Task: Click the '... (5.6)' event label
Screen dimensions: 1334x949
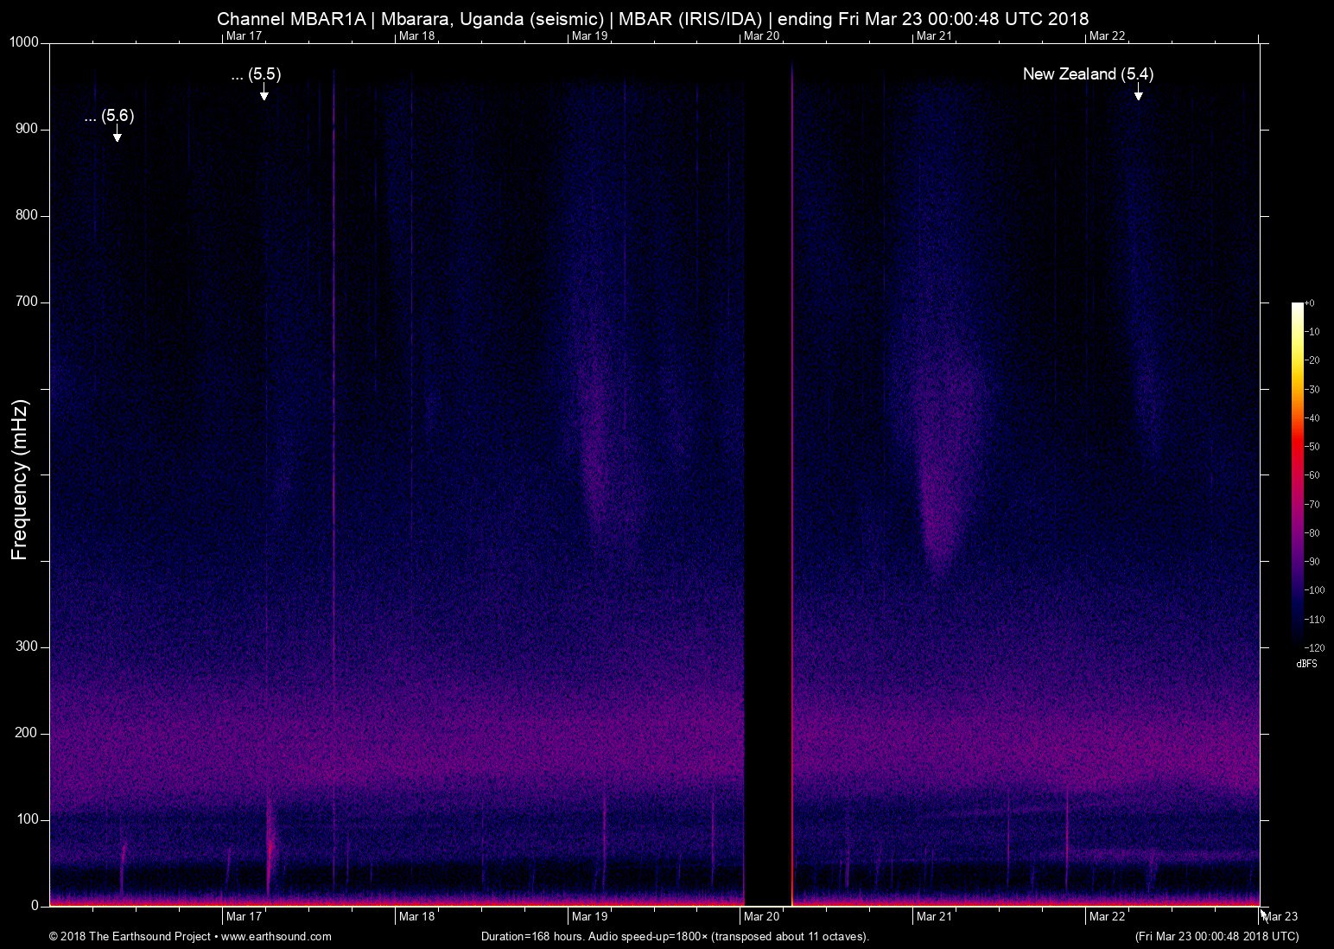Action: pos(110,116)
